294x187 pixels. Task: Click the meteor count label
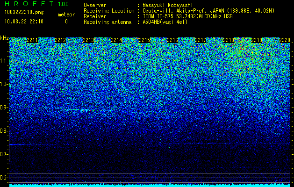66,14
